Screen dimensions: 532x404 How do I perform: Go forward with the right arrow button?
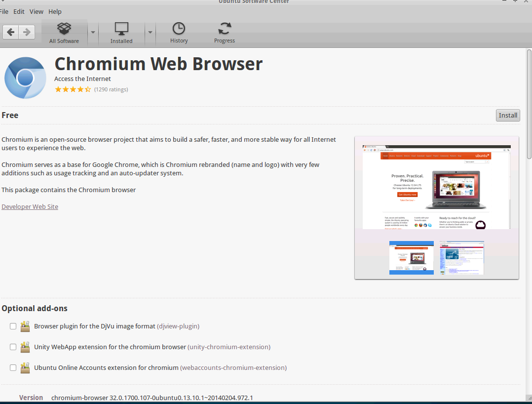pos(27,32)
